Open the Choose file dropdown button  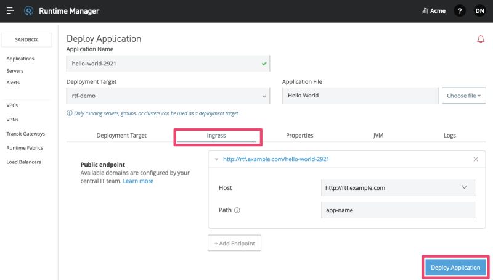pyautogui.click(x=464, y=96)
